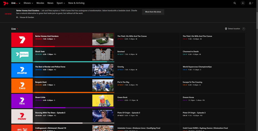Viewport: 258px width, 131px height.
Task: Select Pie In The Sky listing
Action: click(x=147, y=86)
